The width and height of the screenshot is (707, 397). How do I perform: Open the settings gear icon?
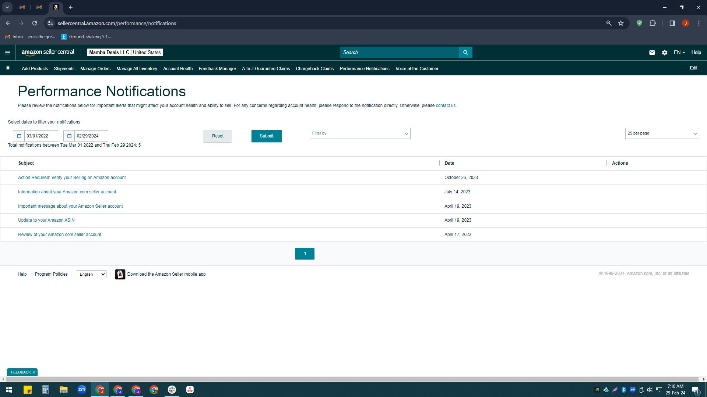tap(664, 53)
